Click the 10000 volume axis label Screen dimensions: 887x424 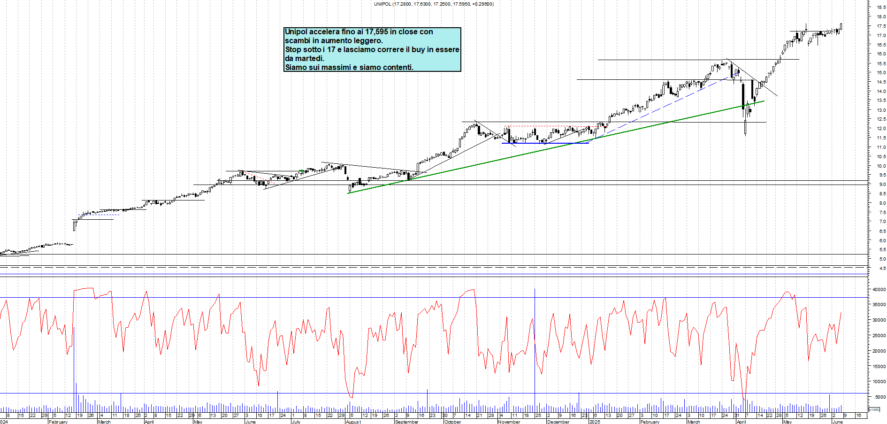(x=879, y=382)
